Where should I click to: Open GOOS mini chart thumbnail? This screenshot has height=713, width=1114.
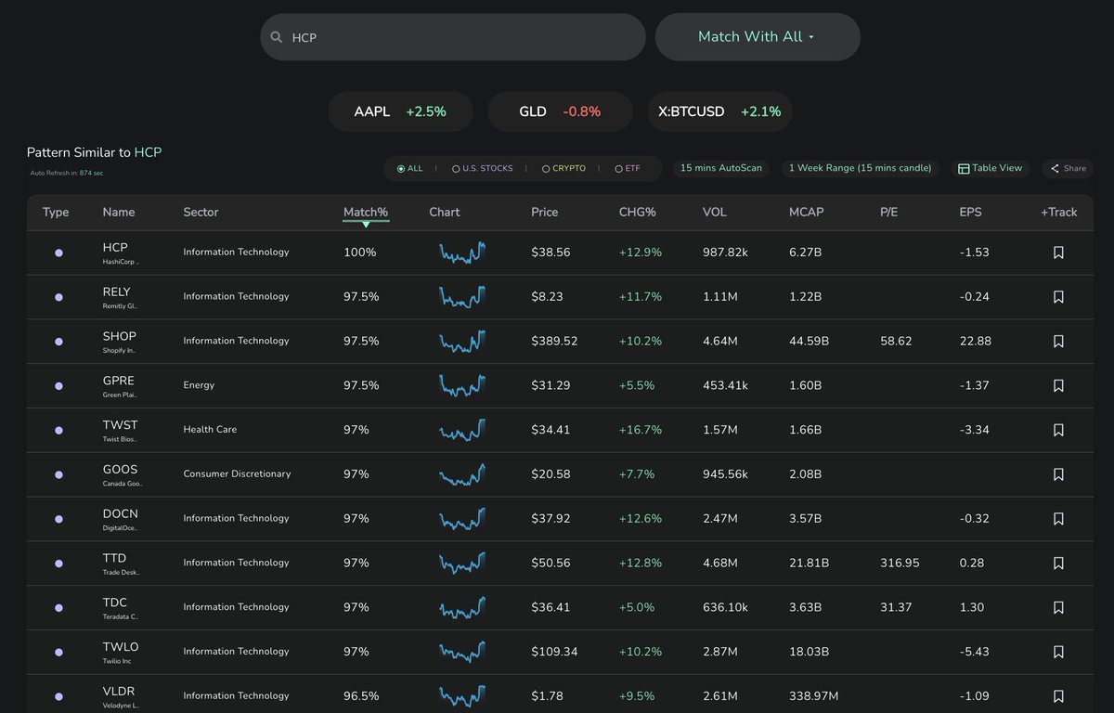coord(462,474)
